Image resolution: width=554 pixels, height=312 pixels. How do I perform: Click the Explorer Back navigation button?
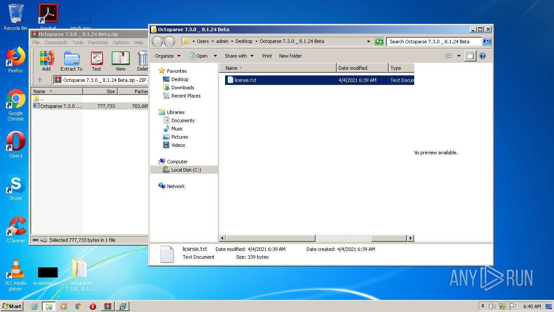click(158, 42)
